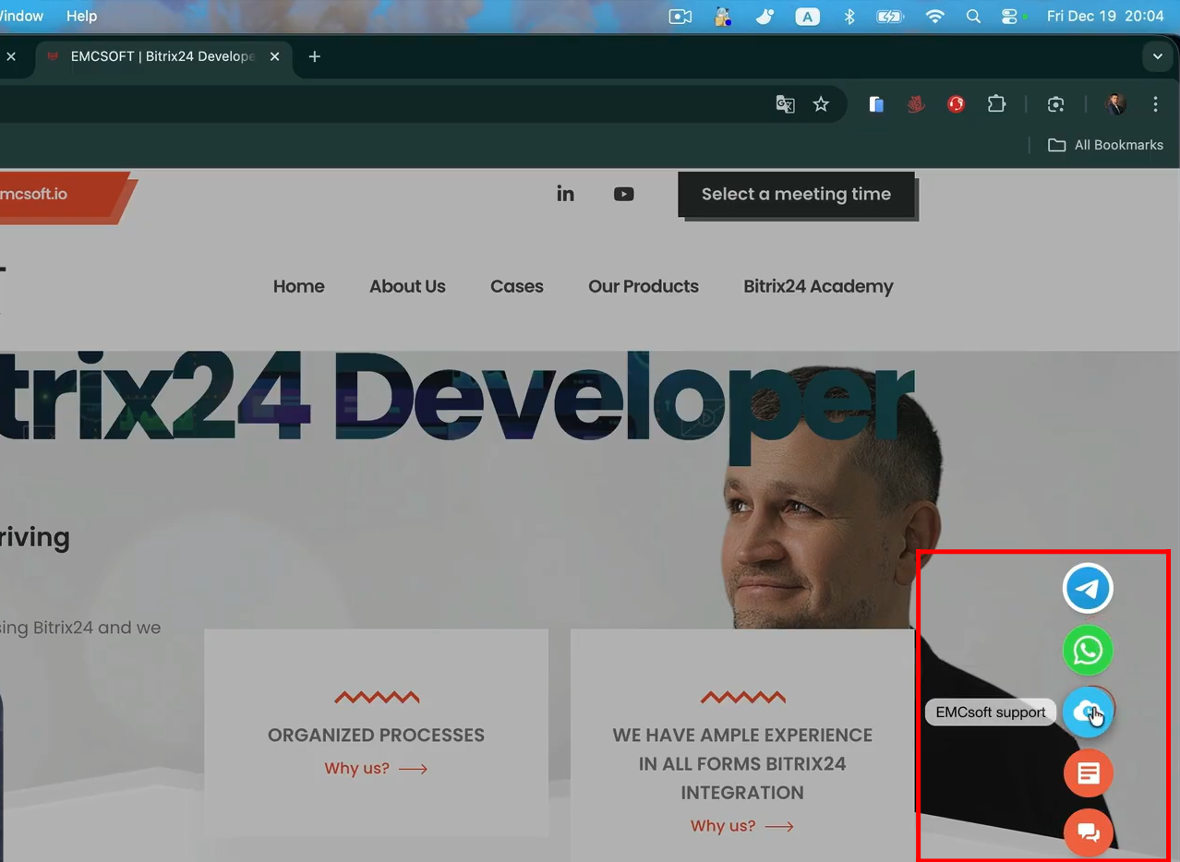This screenshot has height=862, width=1180.
Task: Click the Translate page icon in address bar
Action: coord(785,104)
